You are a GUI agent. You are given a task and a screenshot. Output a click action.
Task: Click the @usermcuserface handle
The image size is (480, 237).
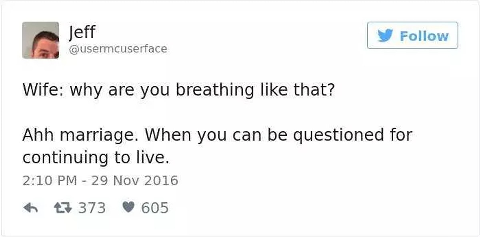(x=118, y=49)
